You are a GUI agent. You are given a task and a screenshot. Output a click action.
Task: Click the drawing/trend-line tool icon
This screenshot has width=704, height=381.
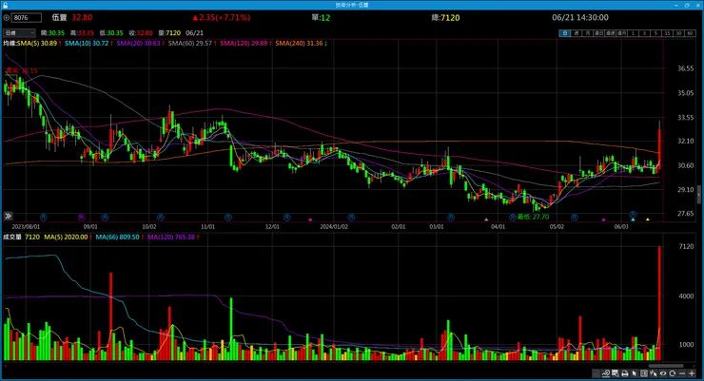coord(606,373)
